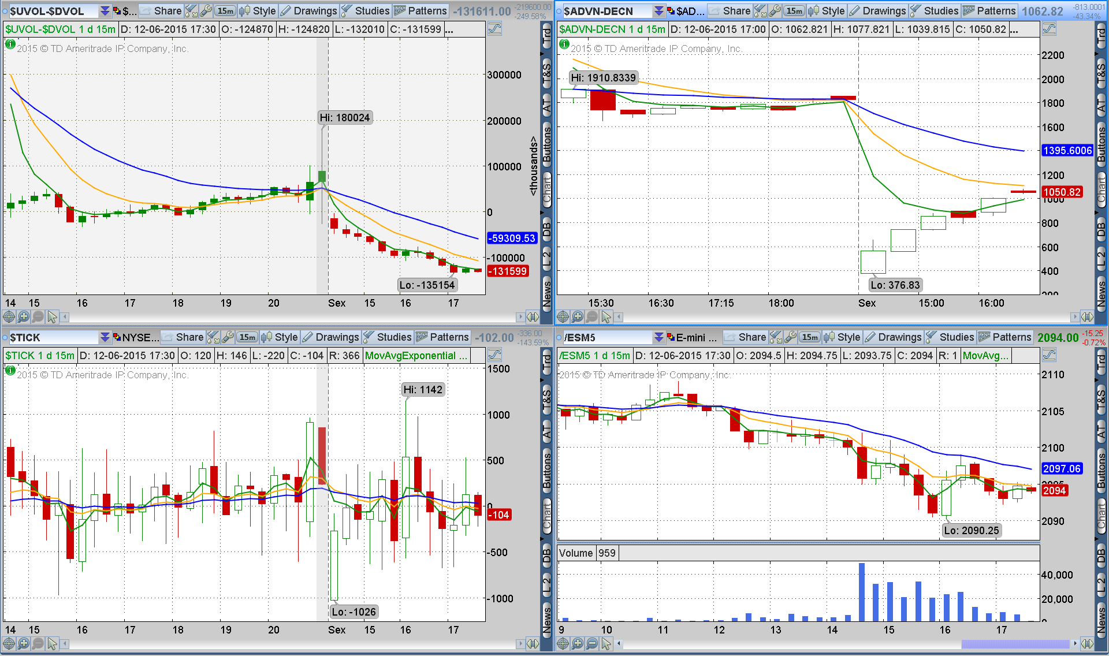
Task: Toggle 15m timeframe button on $TICK chart
Action: point(248,337)
